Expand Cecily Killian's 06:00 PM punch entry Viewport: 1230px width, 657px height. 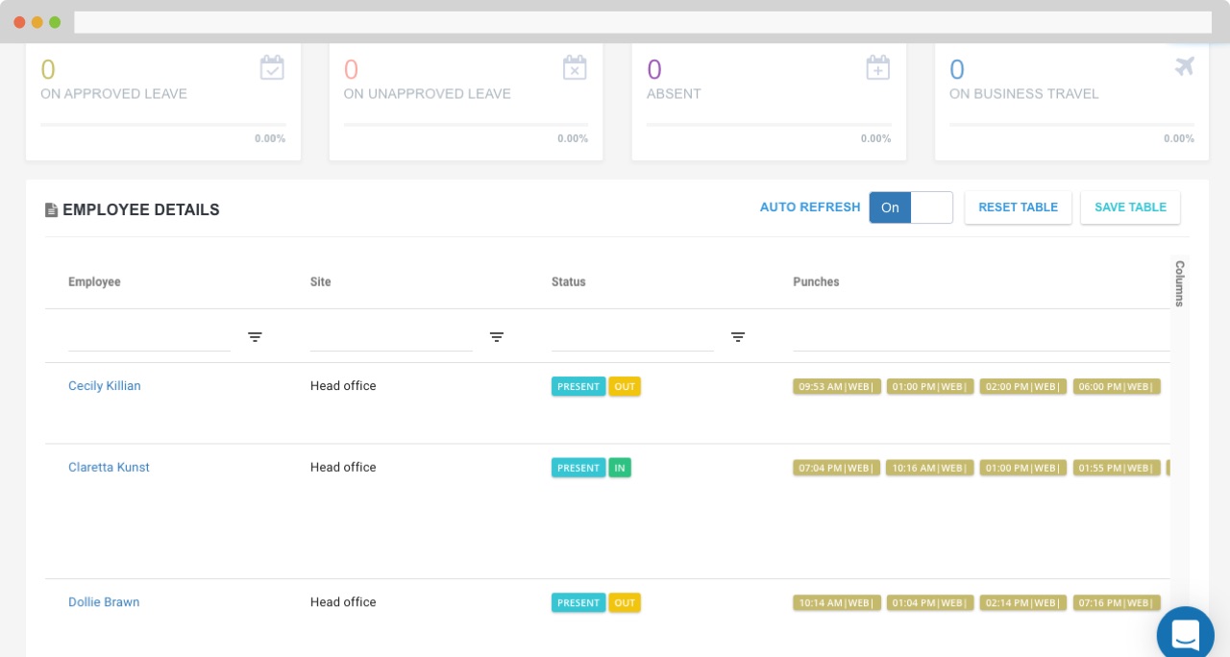[1118, 386]
